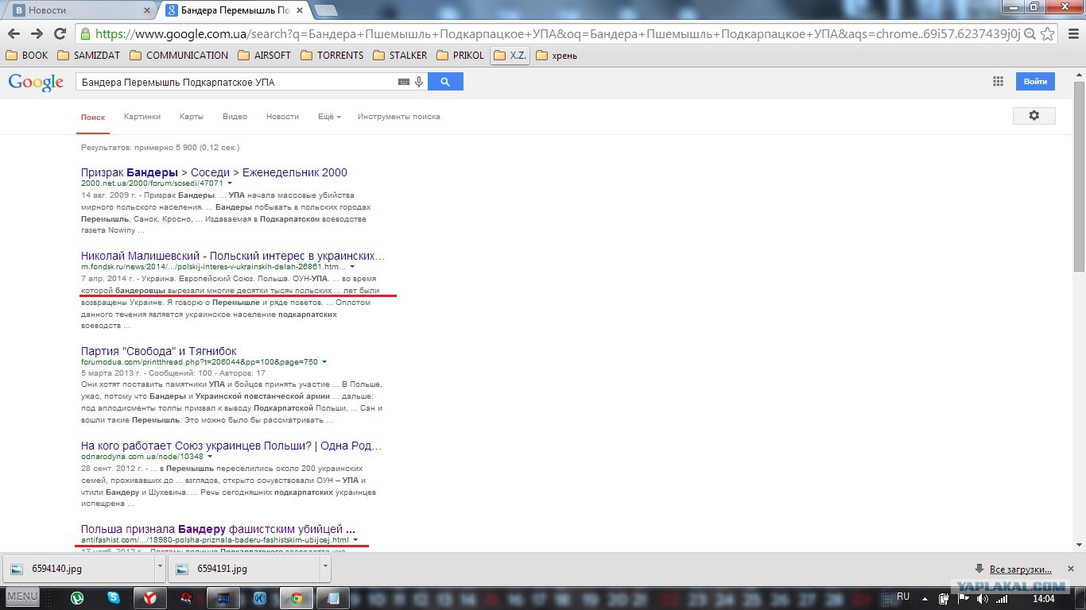
Task: Click the volume icon in system tray
Action: coord(983,598)
